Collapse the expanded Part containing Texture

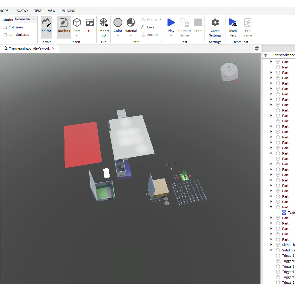[x=271, y=207]
